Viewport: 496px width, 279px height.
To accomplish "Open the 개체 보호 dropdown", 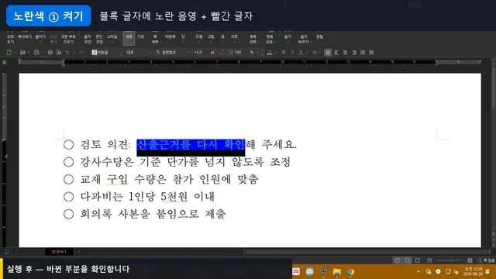I will 270,39.
